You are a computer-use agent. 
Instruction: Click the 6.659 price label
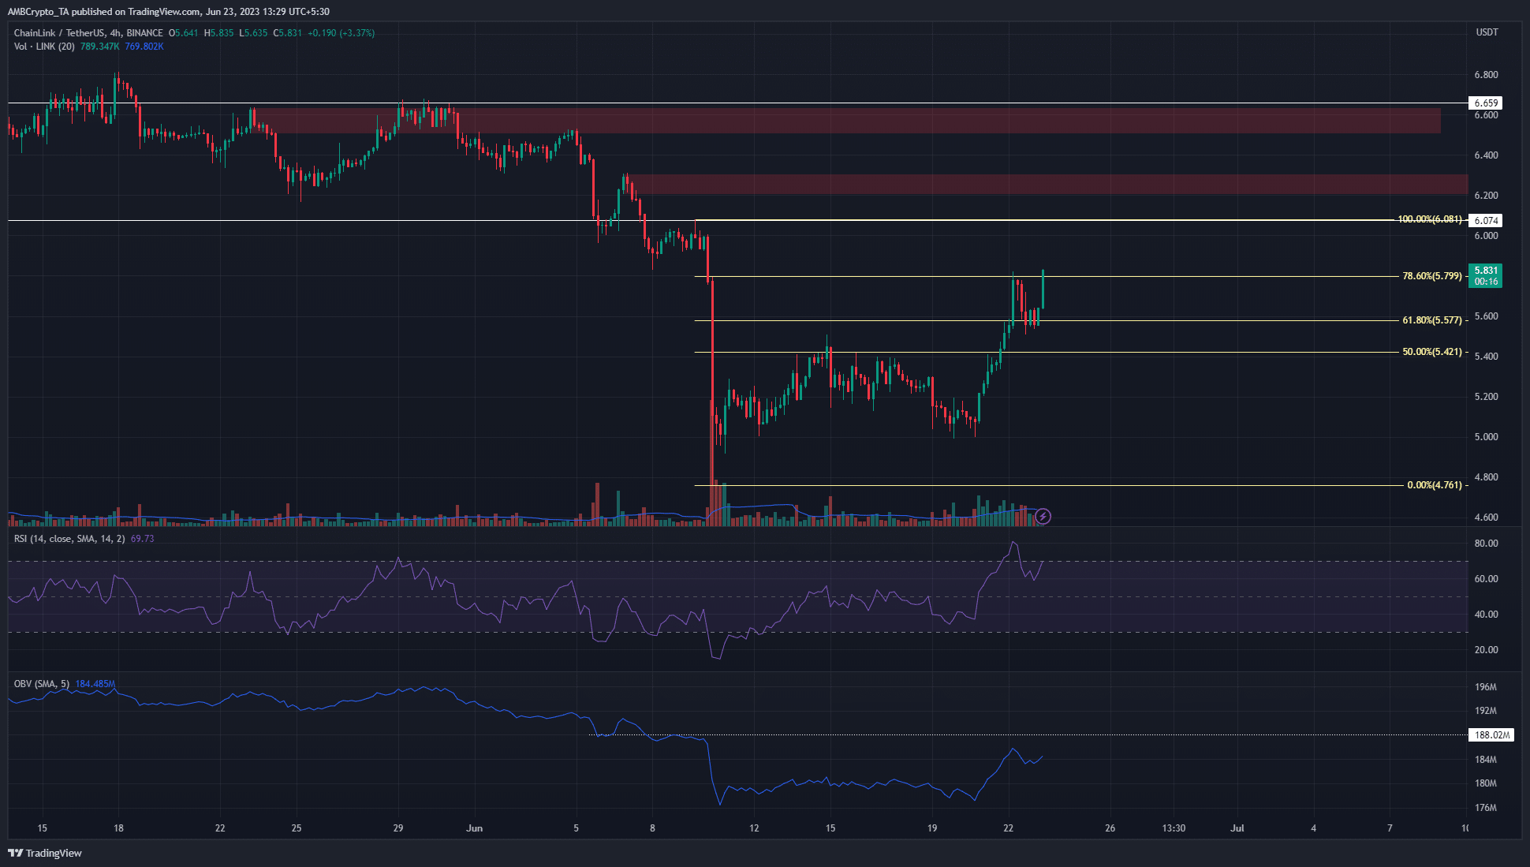1486,103
